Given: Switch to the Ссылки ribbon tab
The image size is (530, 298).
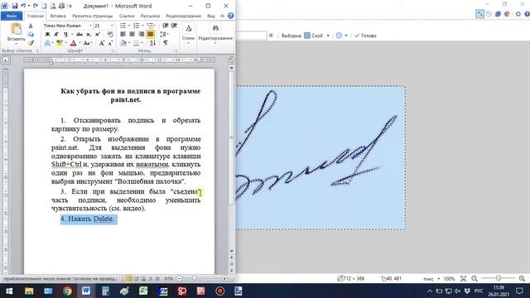Looking at the screenshot, I should pos(127,16).
